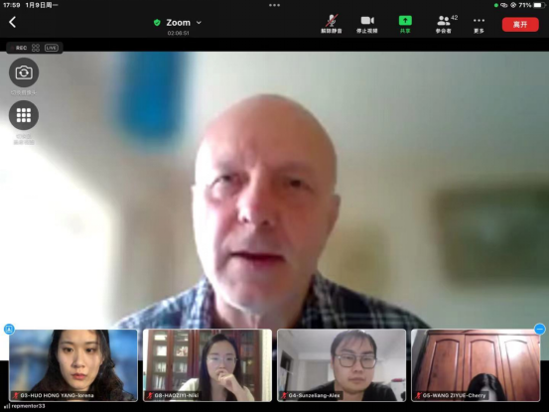Unmute the microphone icon
Image resolution: width=549 pixels, height=412 pixels.
(332, 24)
